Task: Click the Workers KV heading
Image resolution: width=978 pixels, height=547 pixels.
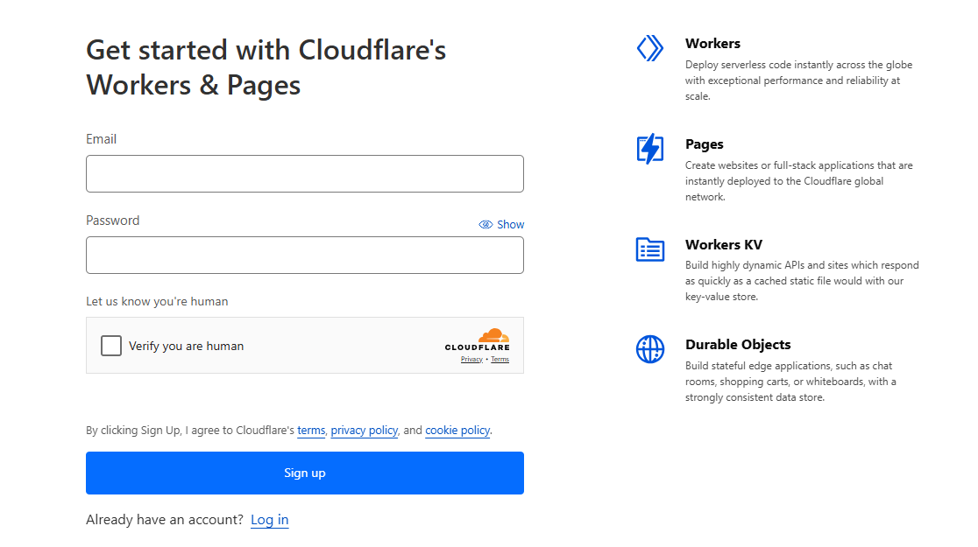Action: [x=724, y=245]
